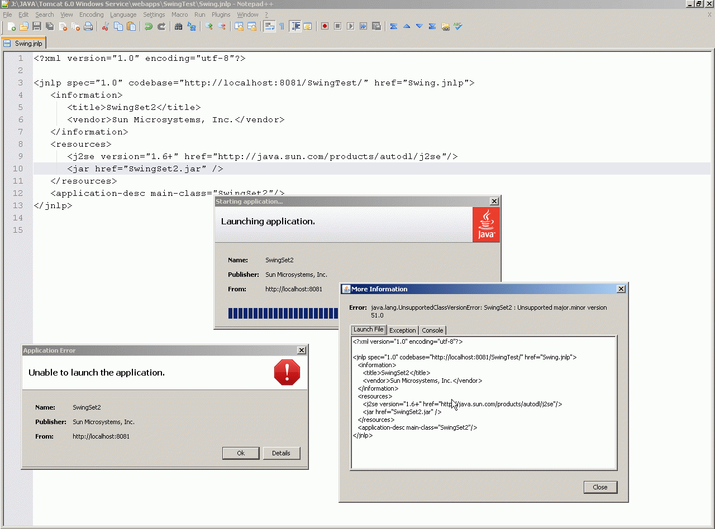Create a new document from the toolbar
The image size is (715, 529).
click(x=11, y=26)
